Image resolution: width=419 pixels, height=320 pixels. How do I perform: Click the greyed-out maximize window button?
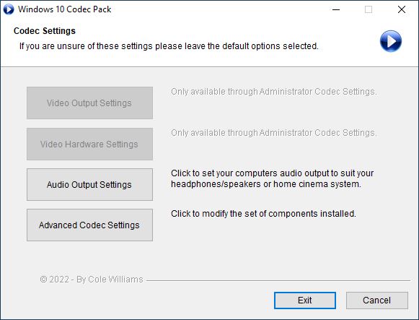pos(369,9)
